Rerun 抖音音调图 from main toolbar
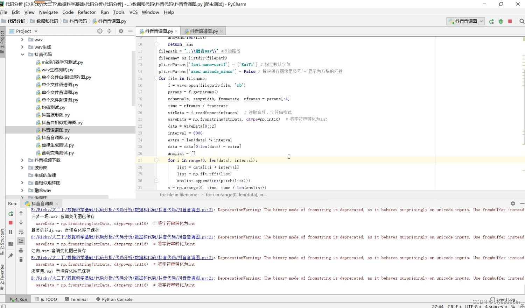 (491, 21)
